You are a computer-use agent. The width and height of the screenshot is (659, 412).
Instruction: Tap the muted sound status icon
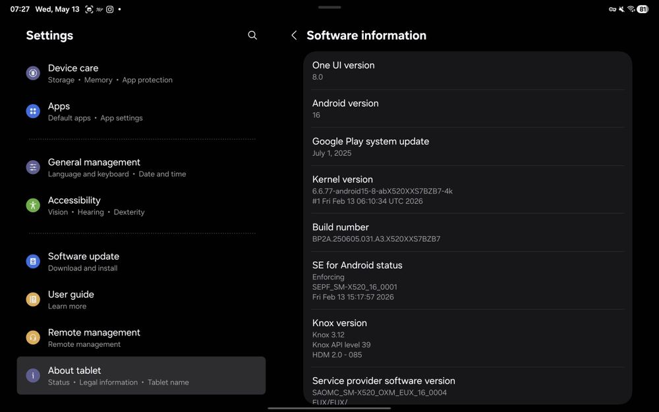pos(621,9)
